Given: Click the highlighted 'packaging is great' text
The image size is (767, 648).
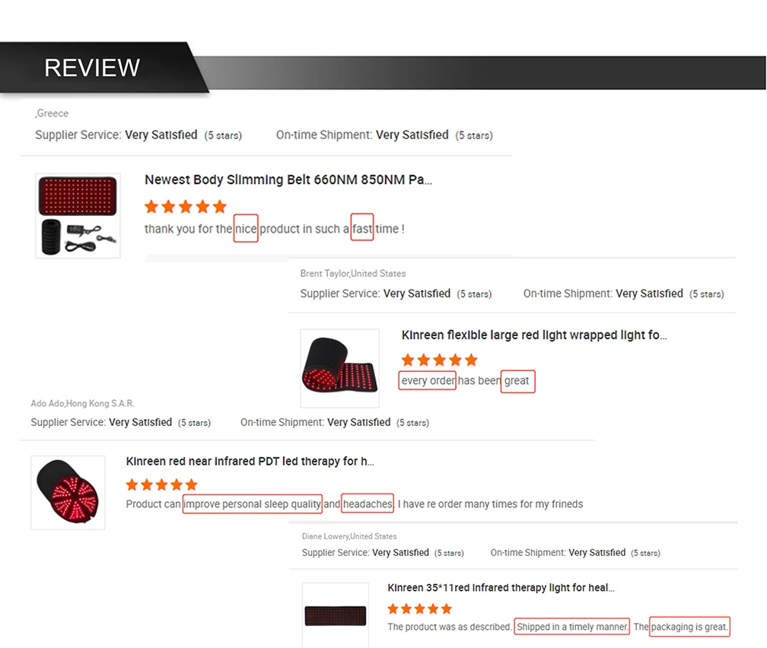Looking at the screenshot, I should pos(689,627).
